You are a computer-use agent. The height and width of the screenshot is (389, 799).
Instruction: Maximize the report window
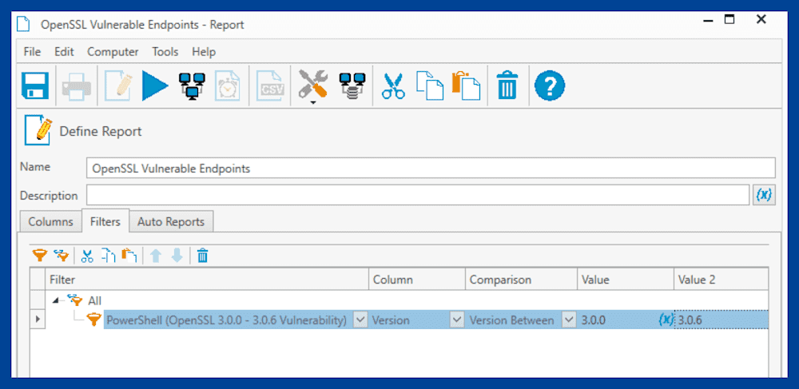point(730,20)
